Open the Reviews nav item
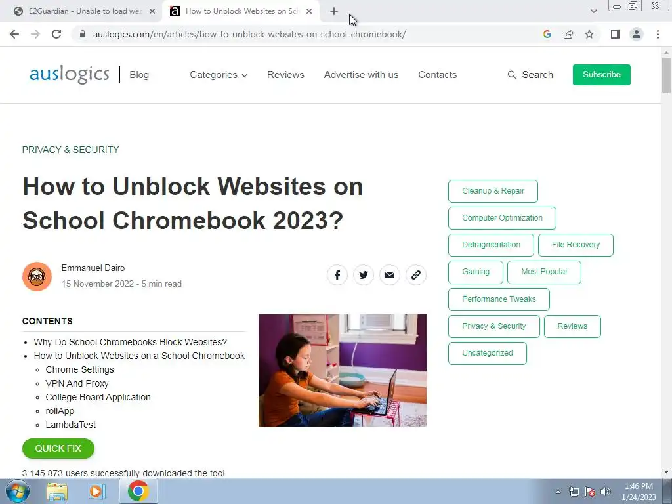Image resolution: width=672 pixels, height=504 pixels. 285,75
